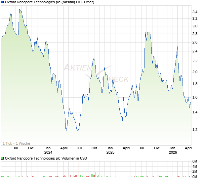Click the green volume legend square
The width and height of the screenshot is (205, 180).
click(x=2, y=158)
